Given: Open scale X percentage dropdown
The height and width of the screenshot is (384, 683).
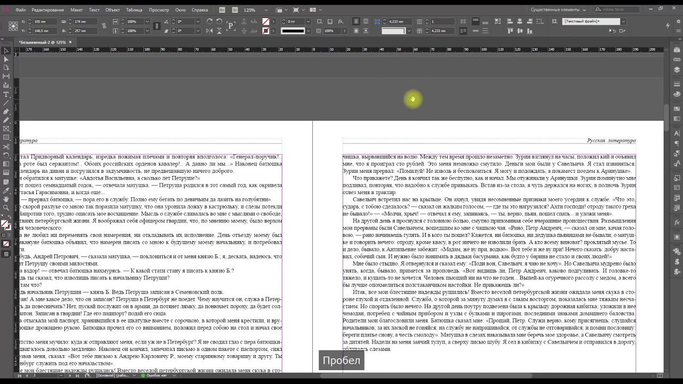Looking at the screenshot, I should [x=148, y=21].
